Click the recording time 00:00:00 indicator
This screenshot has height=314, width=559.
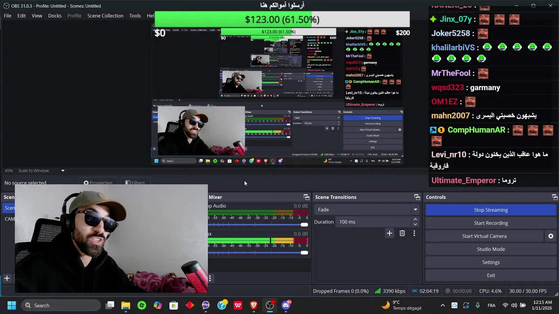tap(458, 291)
